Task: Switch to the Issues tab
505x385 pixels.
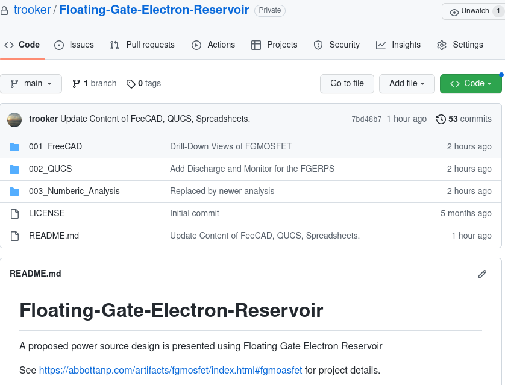Action: pyautogui.click(x=74, y=45)
